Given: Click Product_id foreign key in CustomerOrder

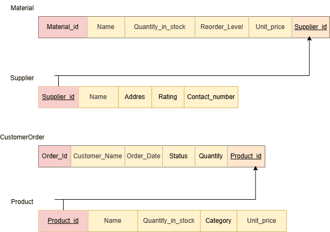Looking at the screenshot, I should [x=246, y=156].
